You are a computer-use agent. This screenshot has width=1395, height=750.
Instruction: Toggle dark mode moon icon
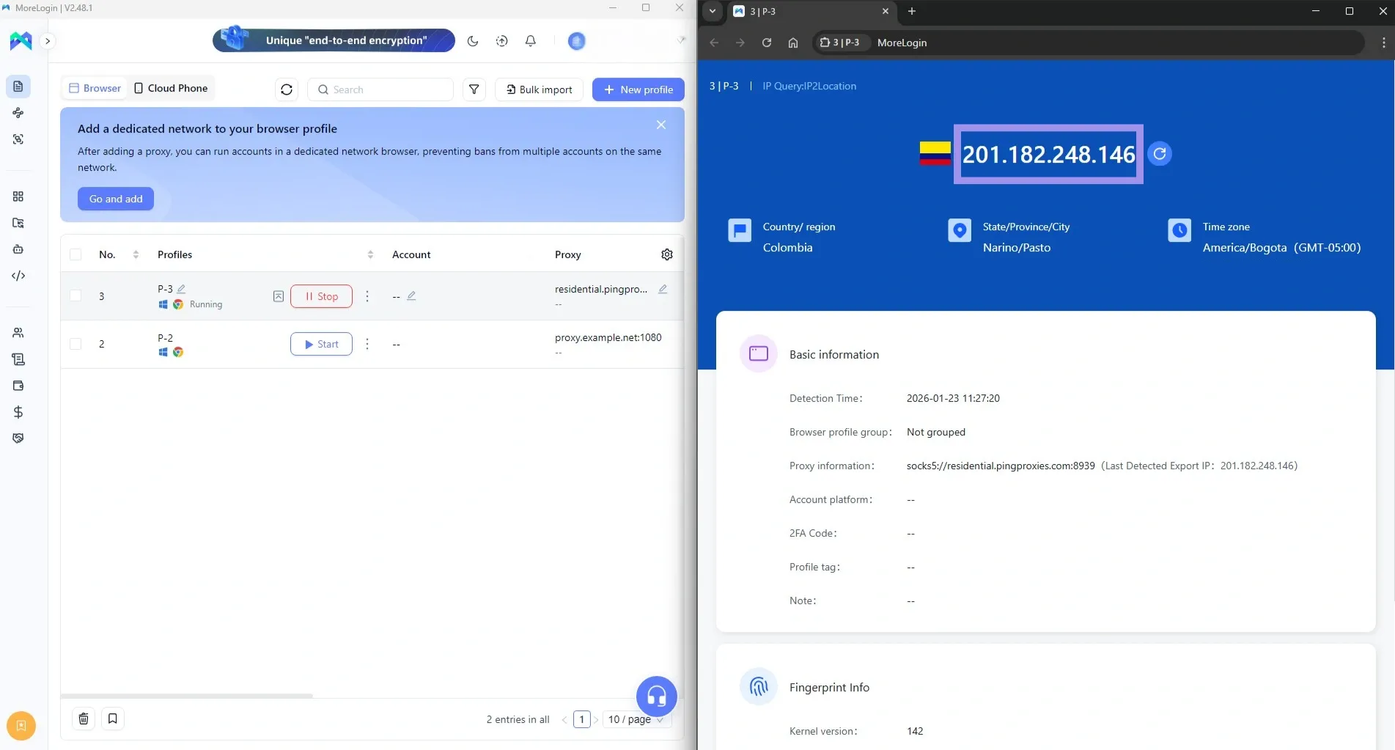tap(473, 41)
